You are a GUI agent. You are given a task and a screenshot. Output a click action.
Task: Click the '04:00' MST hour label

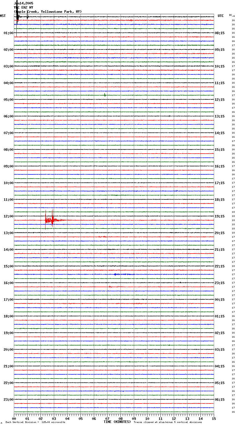(9, 83)
